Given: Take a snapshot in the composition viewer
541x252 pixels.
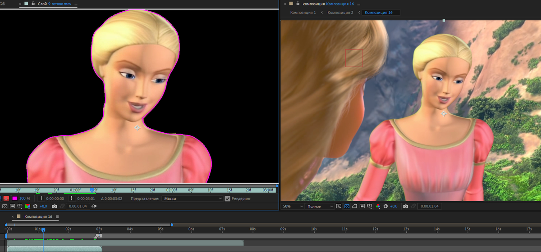Looking at the screenshot, I should click(406, 206).
